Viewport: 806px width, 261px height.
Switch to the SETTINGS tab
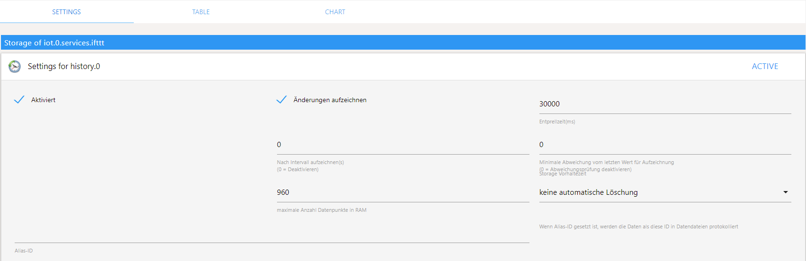tap(67, 12)
